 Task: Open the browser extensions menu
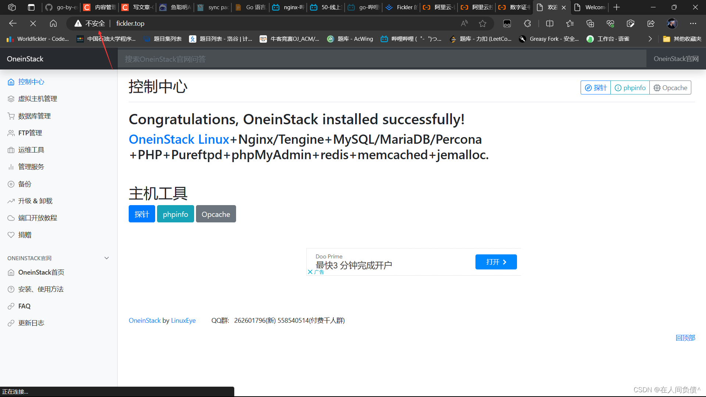[527, 24]
